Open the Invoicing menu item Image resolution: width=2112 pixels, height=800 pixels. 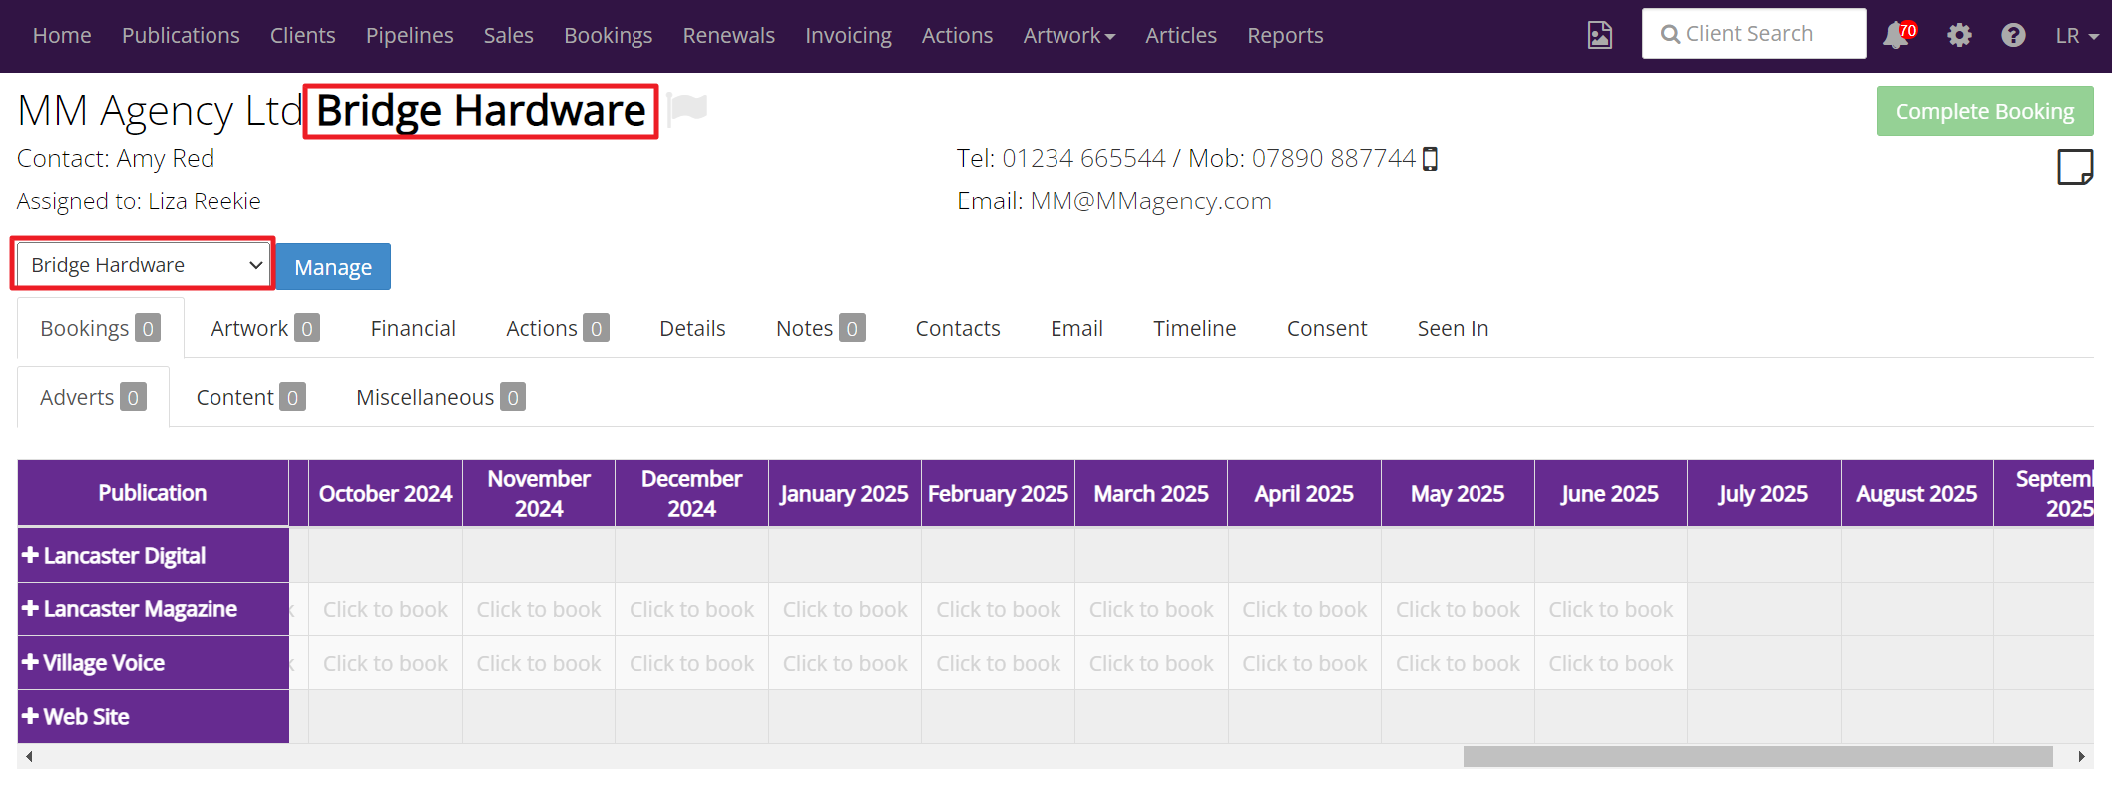click(848, 35)
